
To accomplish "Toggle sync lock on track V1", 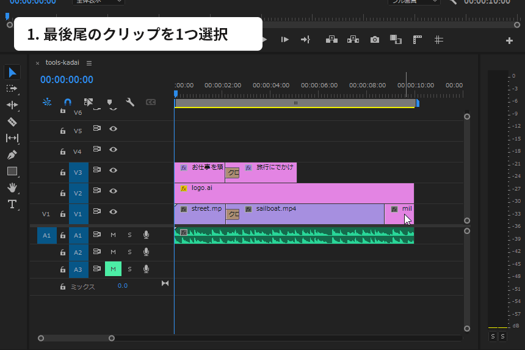I will pyautogui.click(x=97, y=211).
